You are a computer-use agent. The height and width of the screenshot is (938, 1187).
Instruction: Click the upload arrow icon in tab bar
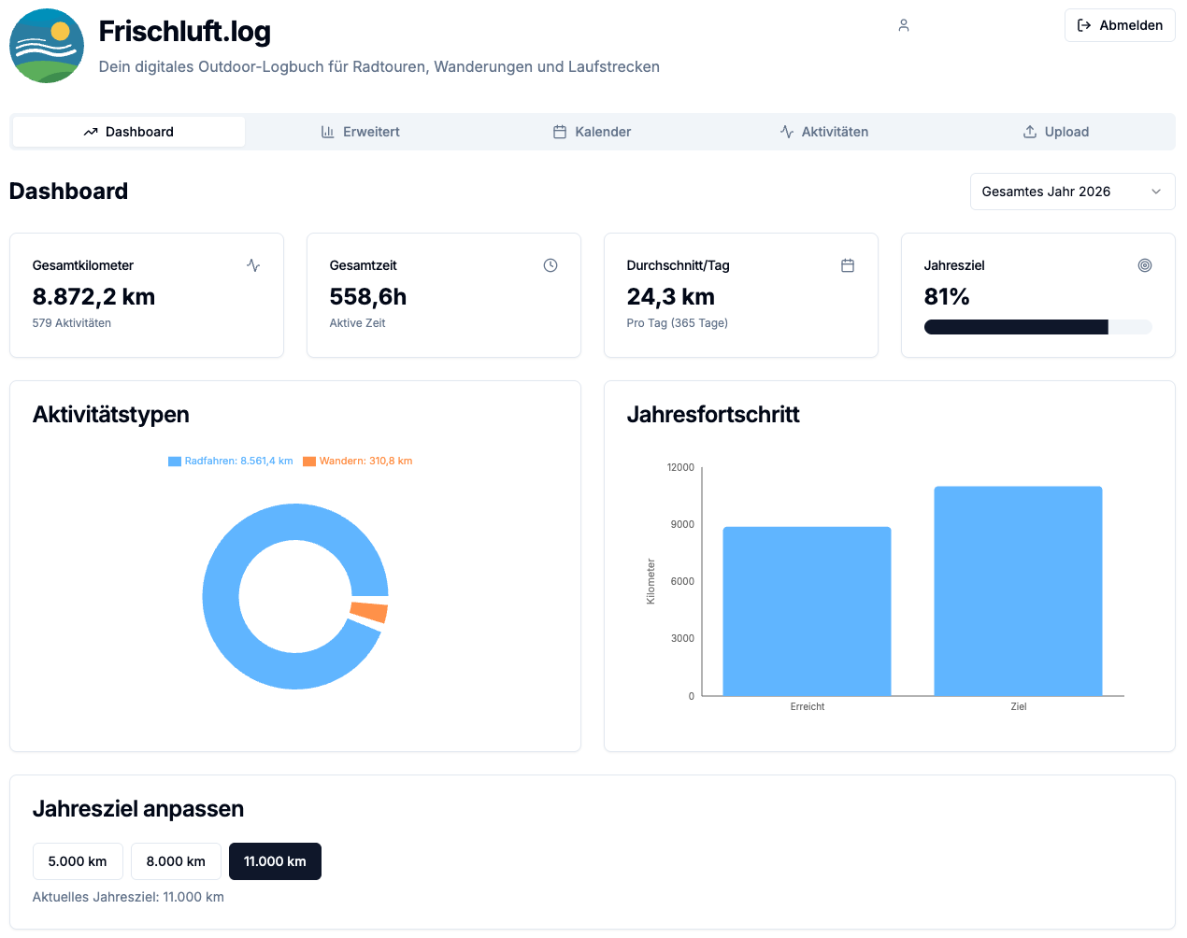click(1030, 132)
